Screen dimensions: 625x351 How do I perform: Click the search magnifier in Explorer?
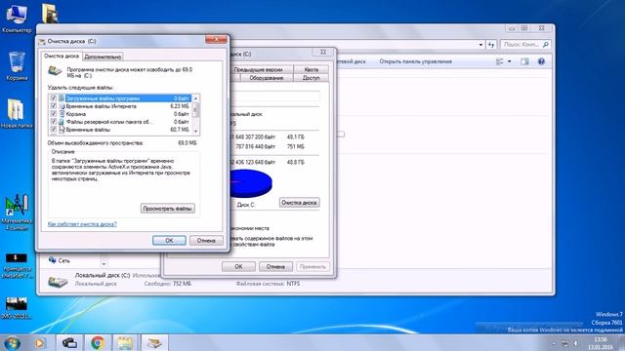pyautogui.click(x=545, y=44)
